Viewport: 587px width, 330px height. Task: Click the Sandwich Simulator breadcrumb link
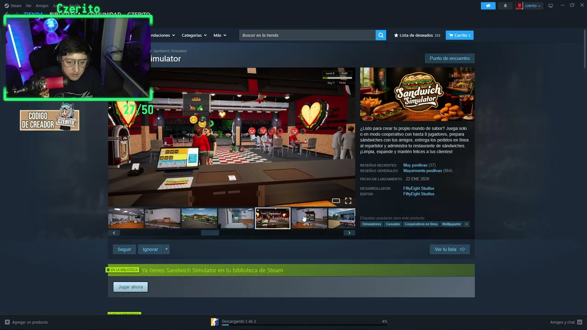point(170,51)
